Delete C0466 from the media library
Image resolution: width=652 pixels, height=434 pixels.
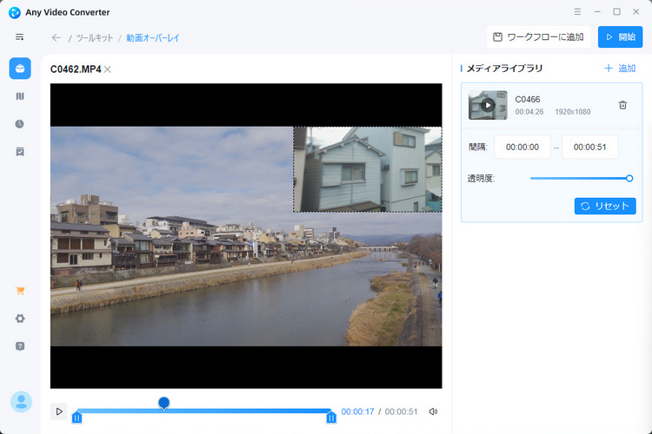(622, 105)
